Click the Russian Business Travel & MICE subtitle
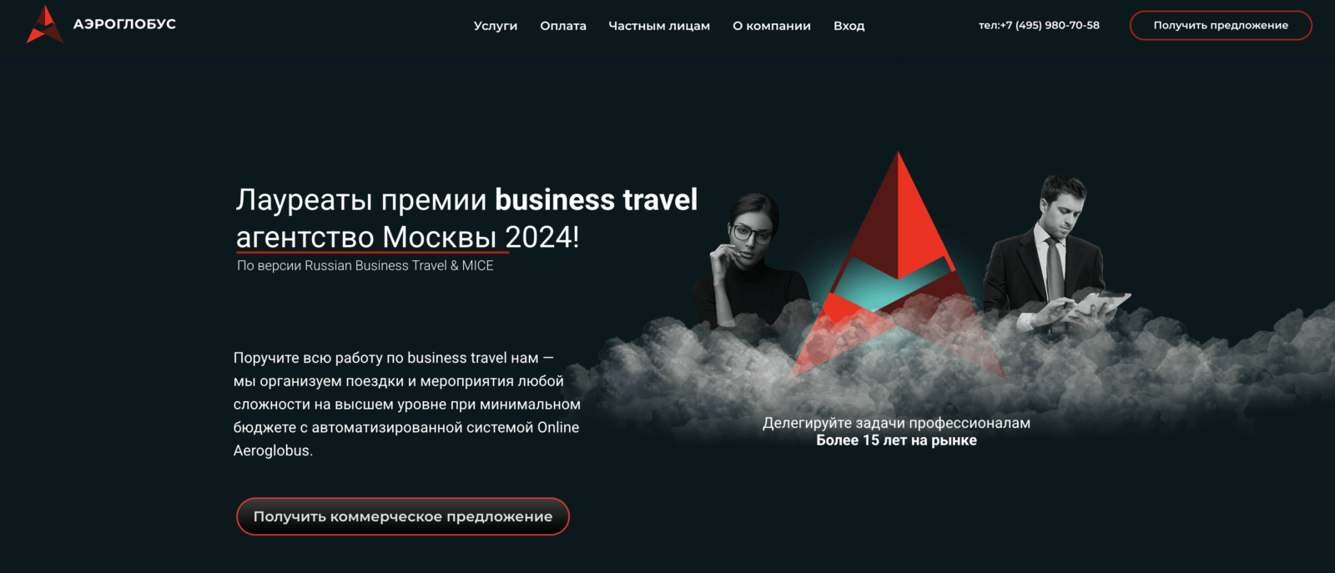Screen dimensions: 1335x573 click(x=365, y=265)
